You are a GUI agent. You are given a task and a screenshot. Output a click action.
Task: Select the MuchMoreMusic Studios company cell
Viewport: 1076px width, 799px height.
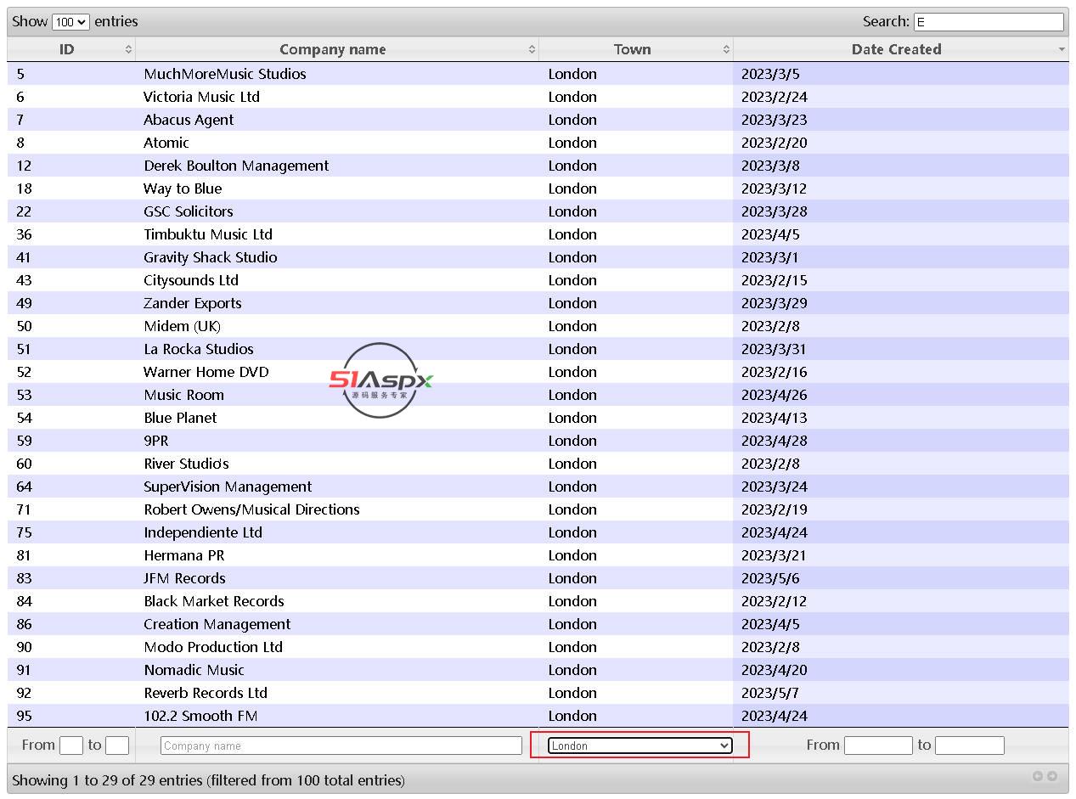pyautogui.click(x=225, y=74)
